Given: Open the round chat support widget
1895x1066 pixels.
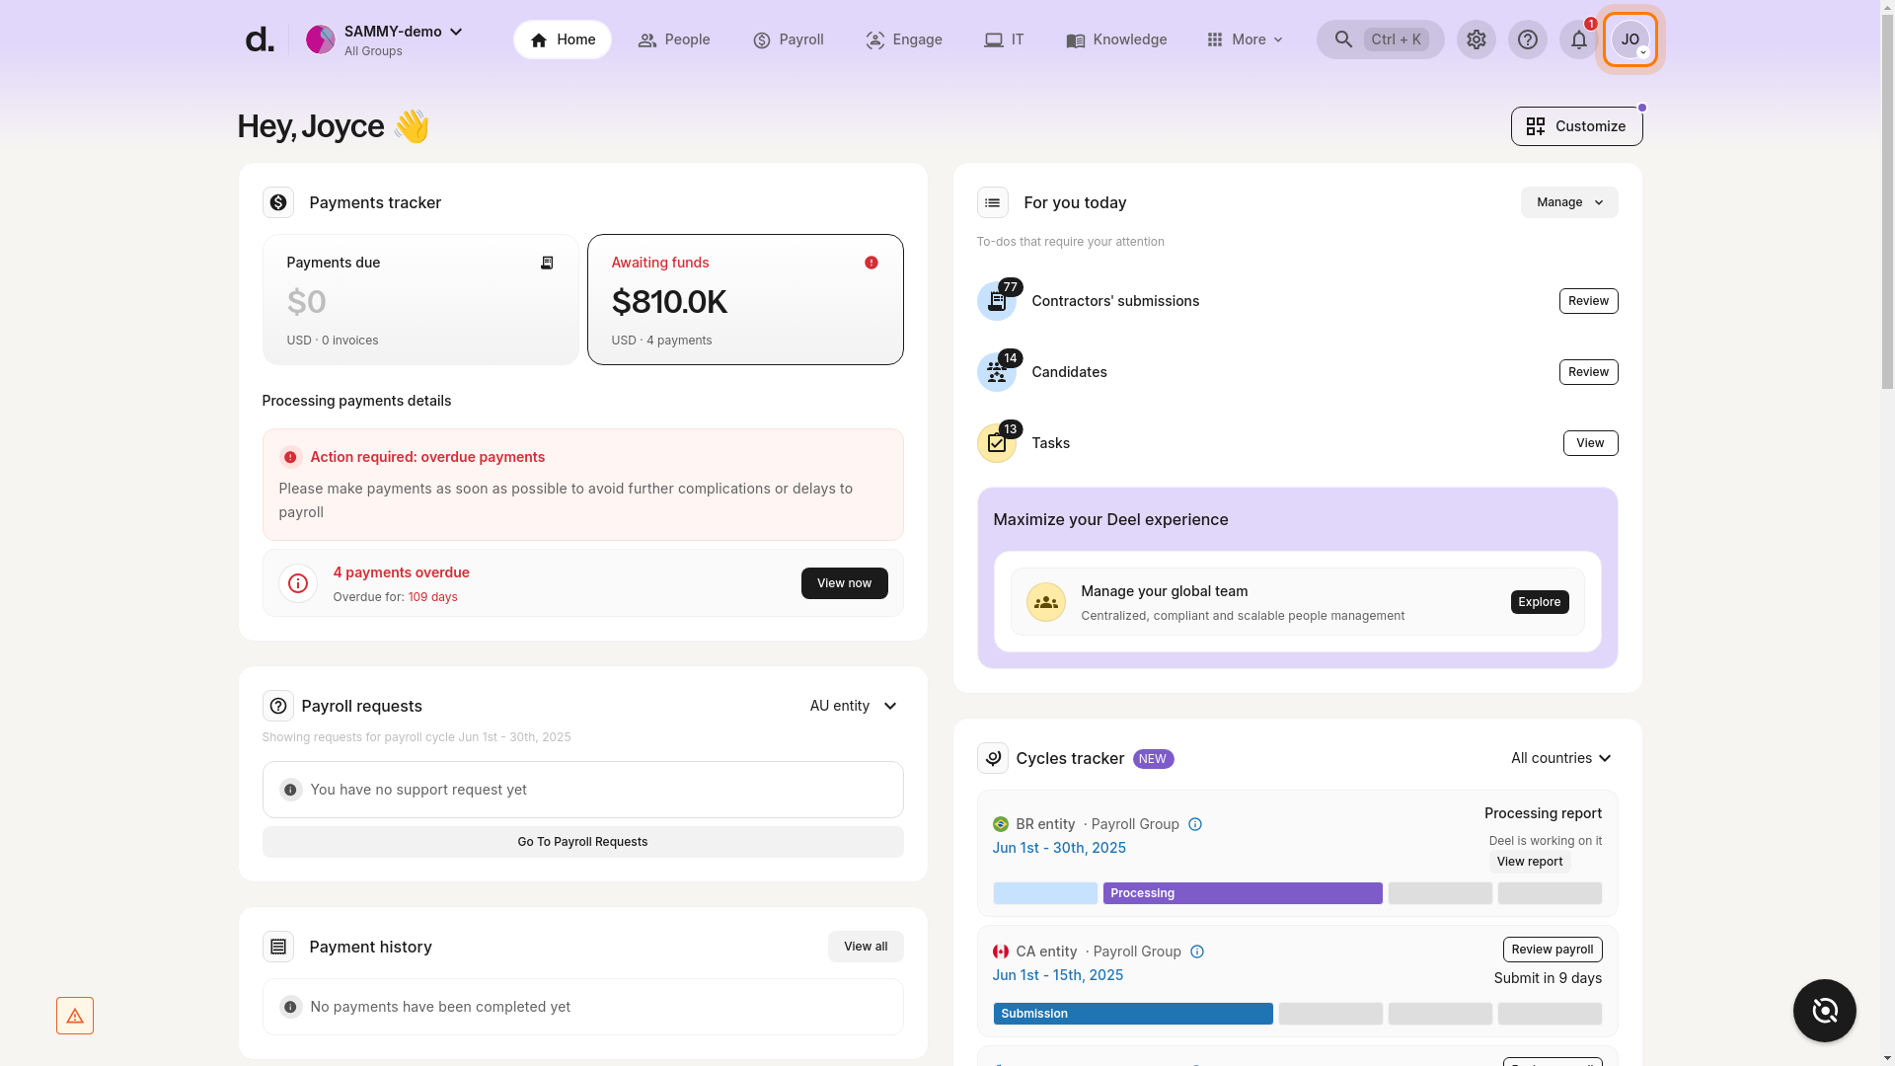Looking at the screenshot, I should pyautogui.click(x=1825, y=1011).
